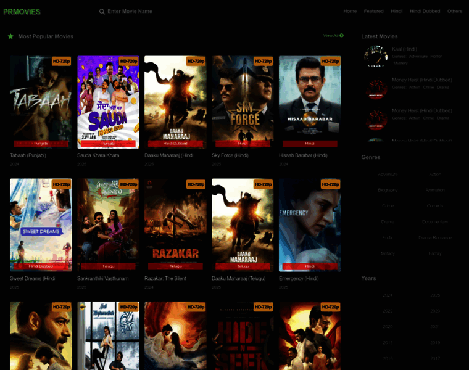Select the Family genre
The width and height of the screenshot is (469, 370).
(435, 253)
